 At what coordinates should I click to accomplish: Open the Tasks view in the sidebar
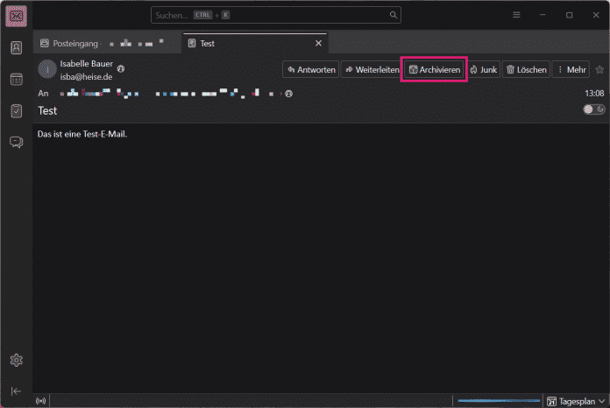pos(16,110)
